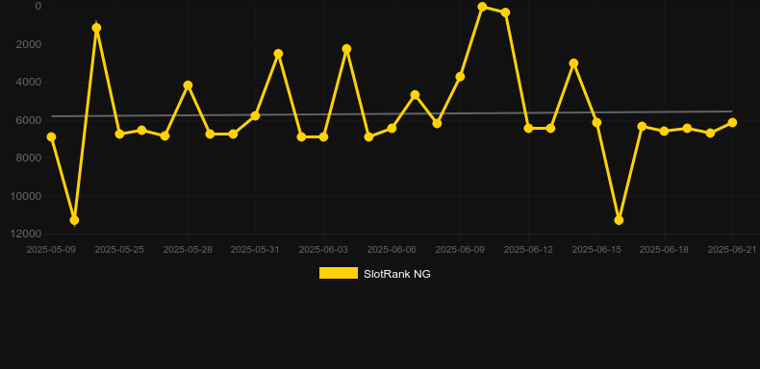The image size is (760, 369).
Task: Select the 2025-06-09 data point near 4000
Action: [x=460, y=77]
